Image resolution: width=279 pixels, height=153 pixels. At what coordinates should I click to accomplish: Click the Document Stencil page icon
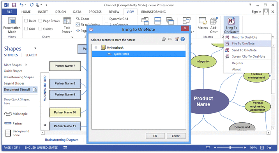(35, 90)
